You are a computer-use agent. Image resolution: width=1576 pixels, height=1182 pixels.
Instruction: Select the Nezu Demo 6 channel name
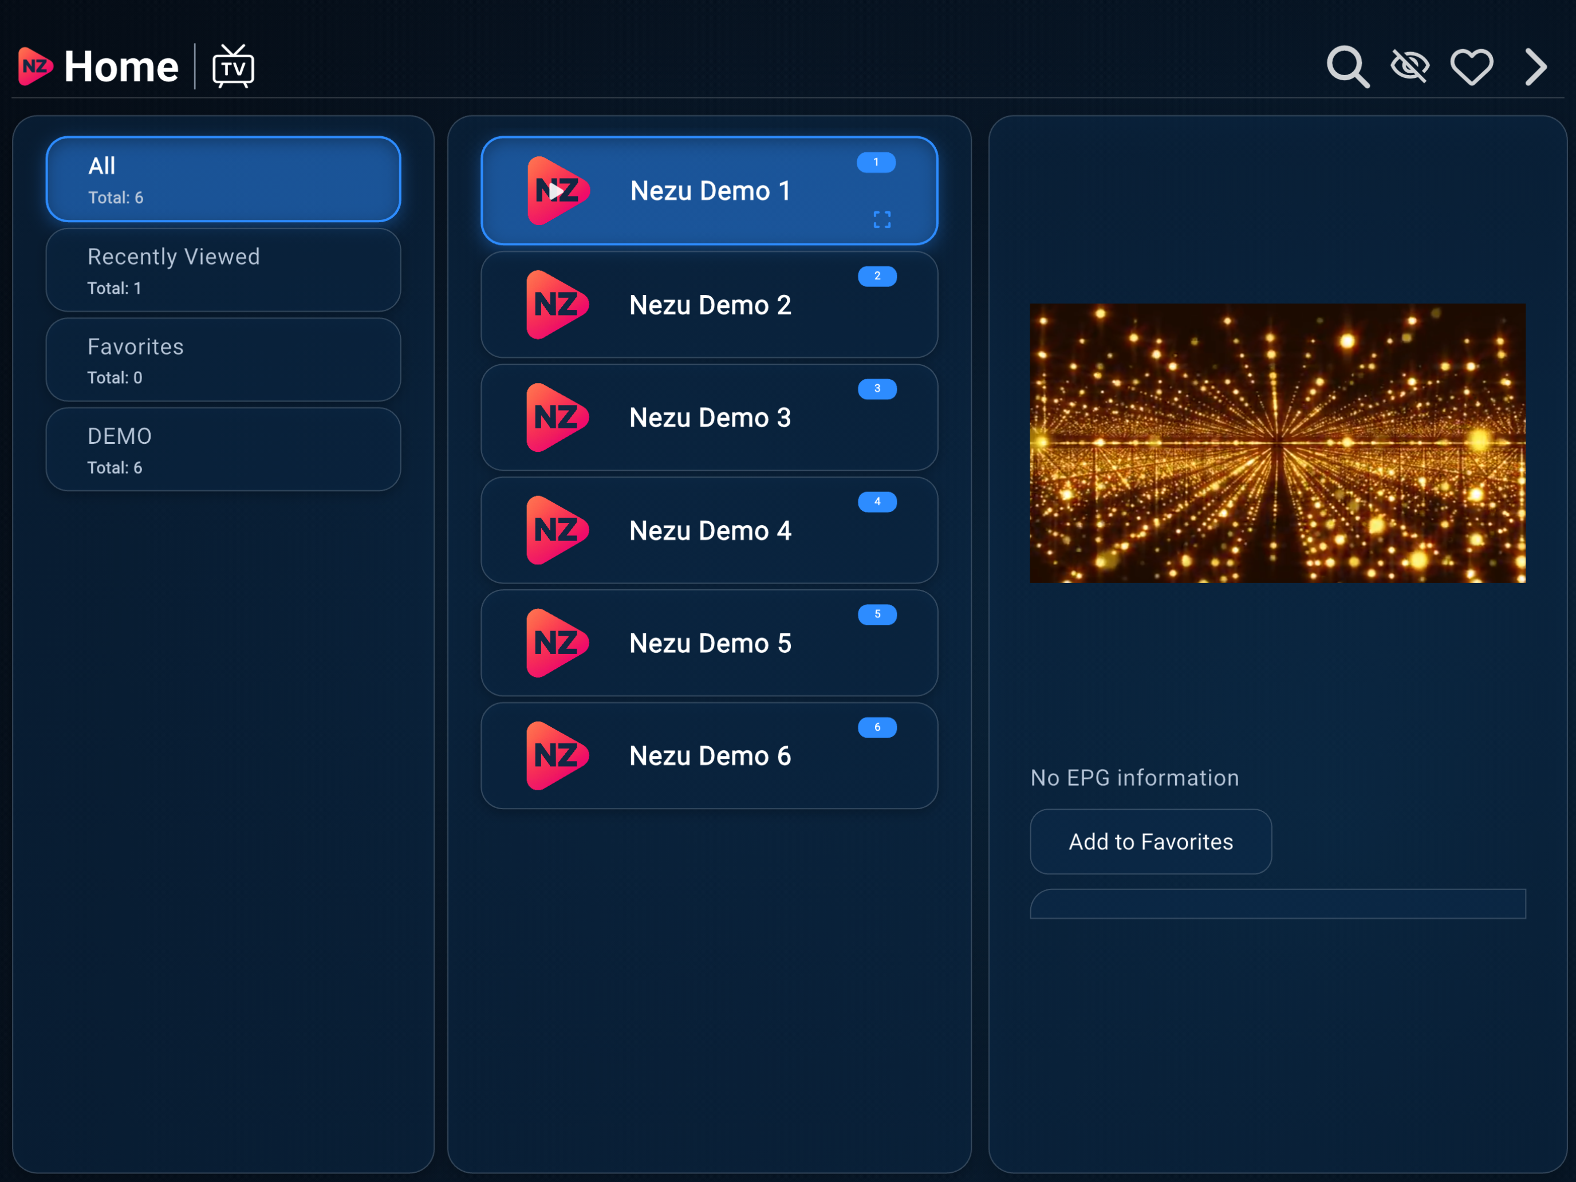[x=710, y=756]
